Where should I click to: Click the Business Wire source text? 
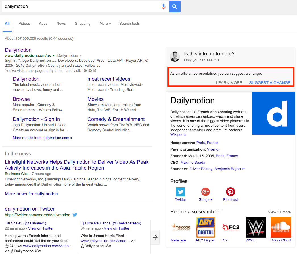pos(17,174)
